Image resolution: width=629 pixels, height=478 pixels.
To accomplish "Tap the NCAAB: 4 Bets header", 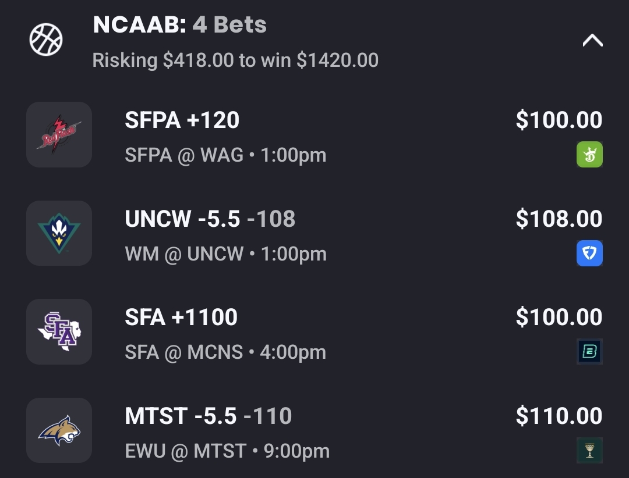I will pyautogui.click(x=179, y=24).
